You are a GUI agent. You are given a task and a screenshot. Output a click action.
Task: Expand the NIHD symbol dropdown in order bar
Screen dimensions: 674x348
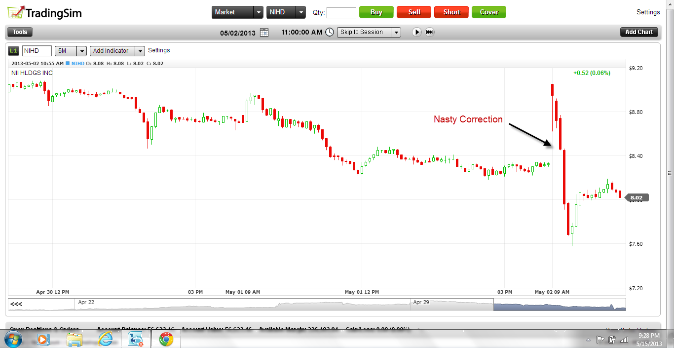point(301,12)
